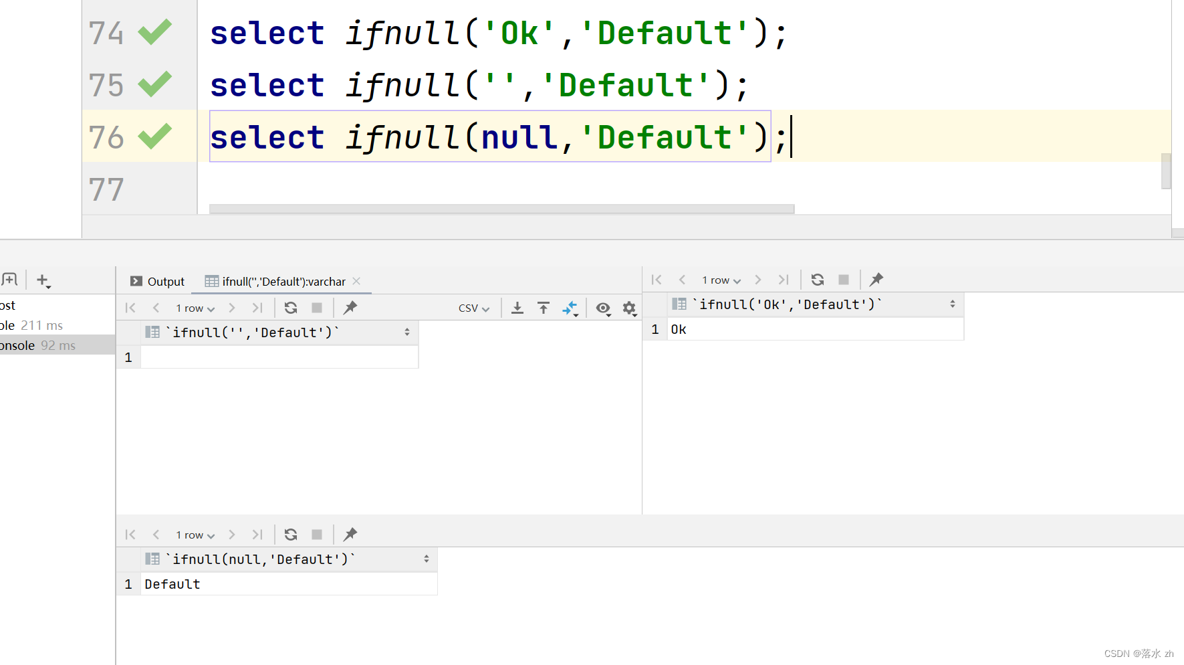1184x665 pixels.
Task: Go to first page in the ifnull('Ok','Default') grid
Action: 657,280
